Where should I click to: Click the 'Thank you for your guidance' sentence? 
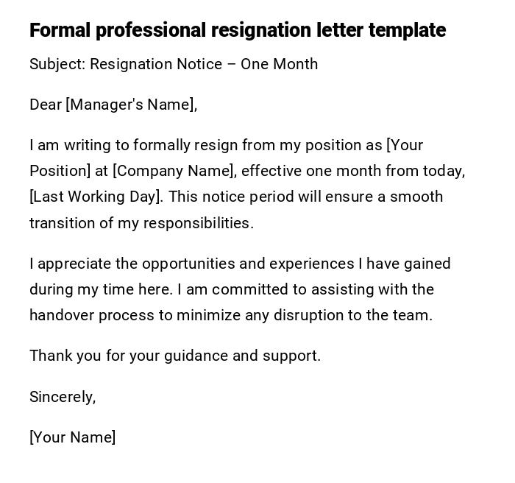pyautogui.click(x=175, y=356)
